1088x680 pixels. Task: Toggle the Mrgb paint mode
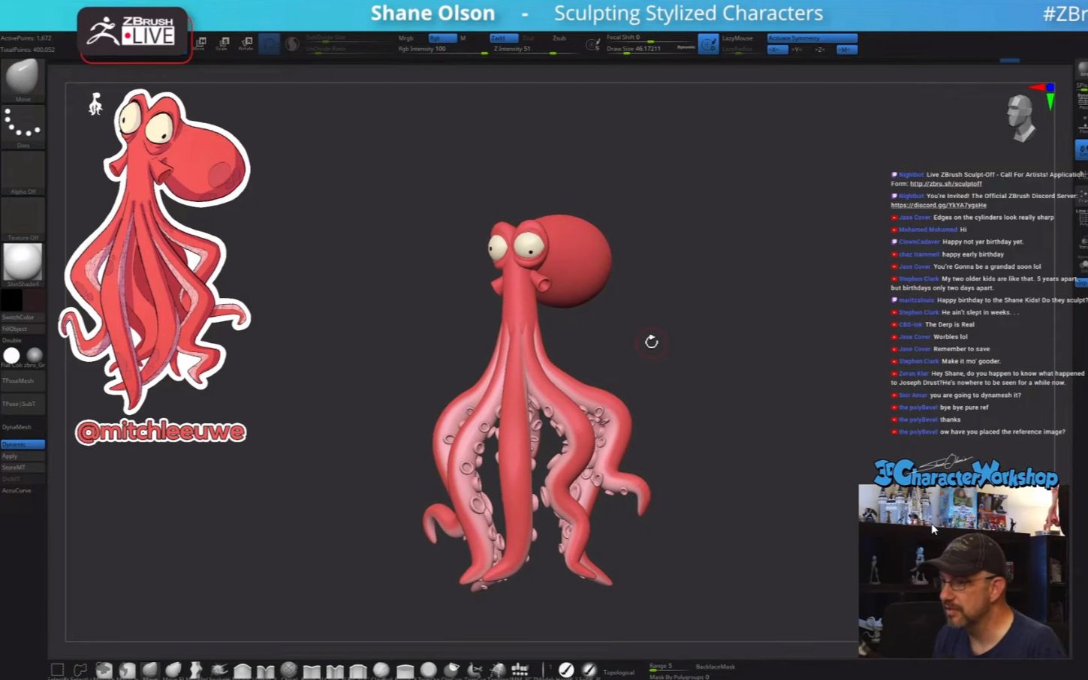coord(406,38)
